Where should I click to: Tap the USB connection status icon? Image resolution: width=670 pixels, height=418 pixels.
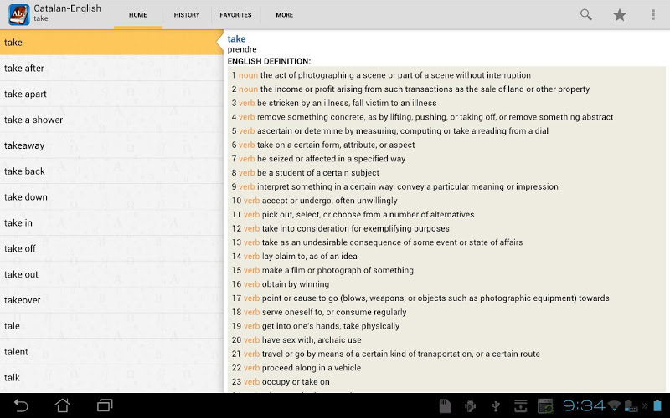pyautogui.click(x=496, y=406)
